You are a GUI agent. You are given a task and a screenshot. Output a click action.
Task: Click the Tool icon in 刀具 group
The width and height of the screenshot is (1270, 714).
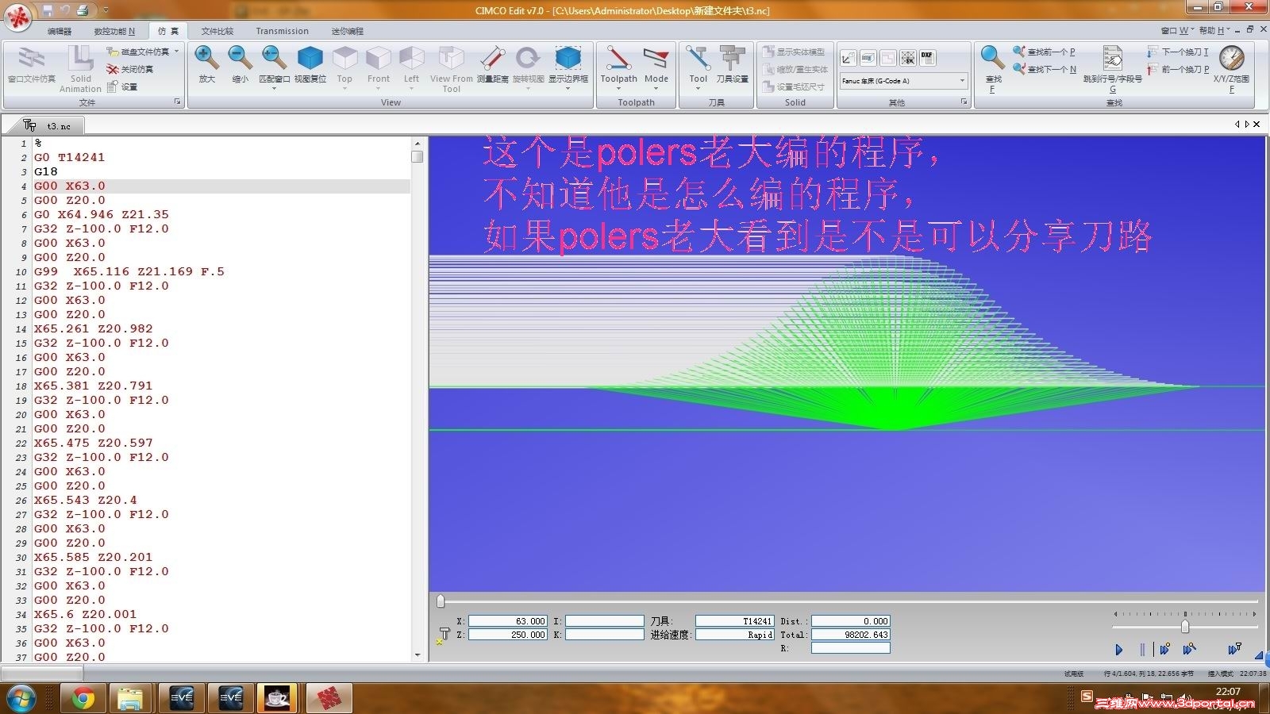click(698, 59)
